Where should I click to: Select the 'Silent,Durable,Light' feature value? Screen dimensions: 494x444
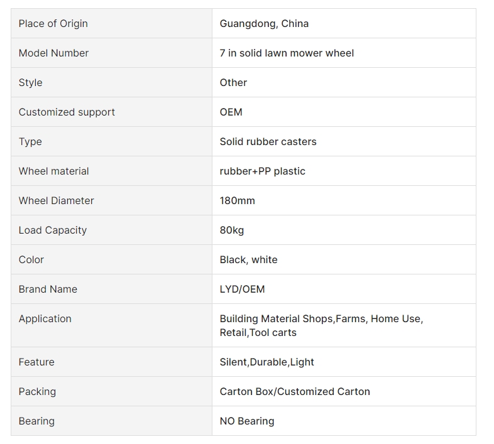click(267, 362)
